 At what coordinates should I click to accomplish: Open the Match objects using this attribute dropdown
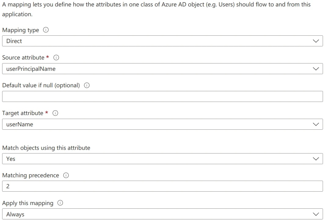pyautogui.click(x=162, y=159)
